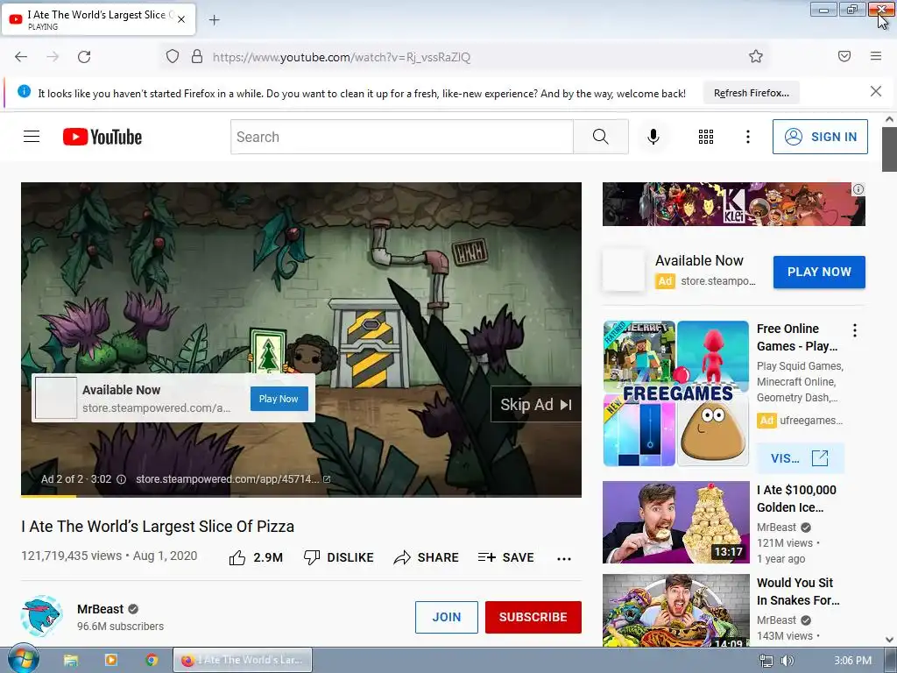The height and width of the screenshot is (673, 897).
Task: Click the Klei banner ad image
Action: (x=733, y=204)
